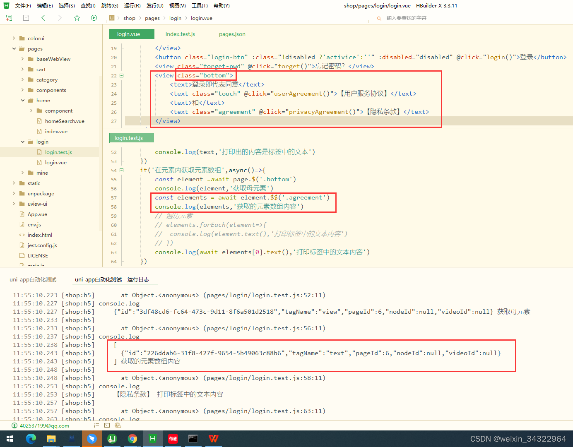Expand the components folder
Viewport: 573px width, 447px height.
[23, 90]
